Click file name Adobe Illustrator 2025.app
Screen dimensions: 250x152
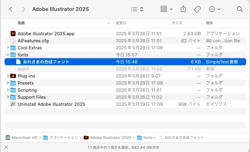pyautogui.click(x=46, y=34)
